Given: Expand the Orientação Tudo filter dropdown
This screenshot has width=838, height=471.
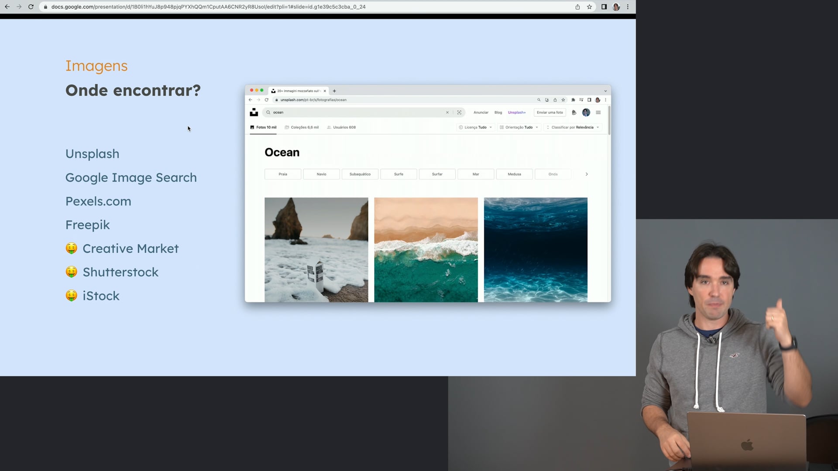Looking at the screenshot, I should pos(519,127).
